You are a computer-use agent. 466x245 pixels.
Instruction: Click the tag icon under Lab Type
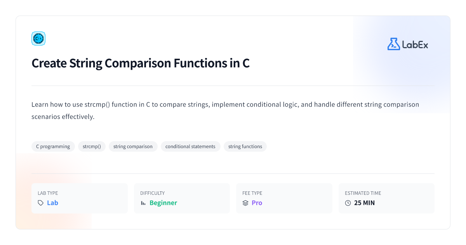tap(40, 203)
